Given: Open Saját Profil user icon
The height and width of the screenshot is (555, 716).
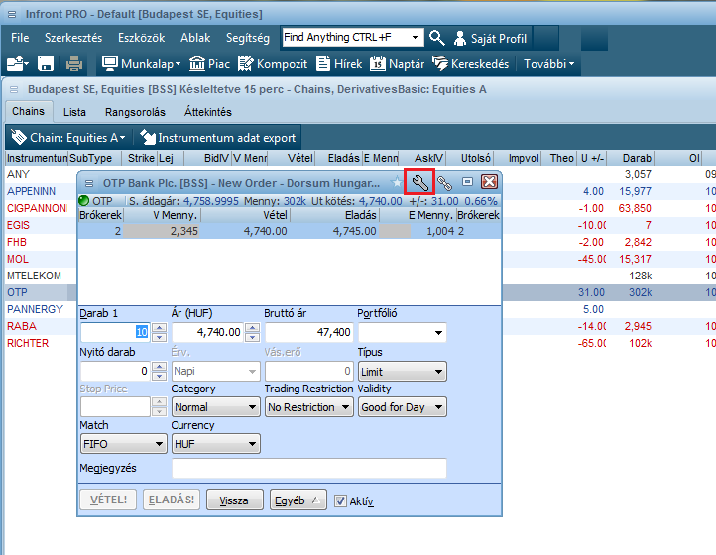Looking at the screenshot, I should click(459, 39).
